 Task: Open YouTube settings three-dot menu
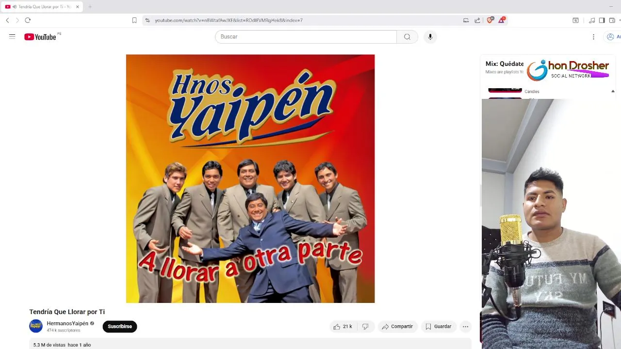[x=593, y=37]
